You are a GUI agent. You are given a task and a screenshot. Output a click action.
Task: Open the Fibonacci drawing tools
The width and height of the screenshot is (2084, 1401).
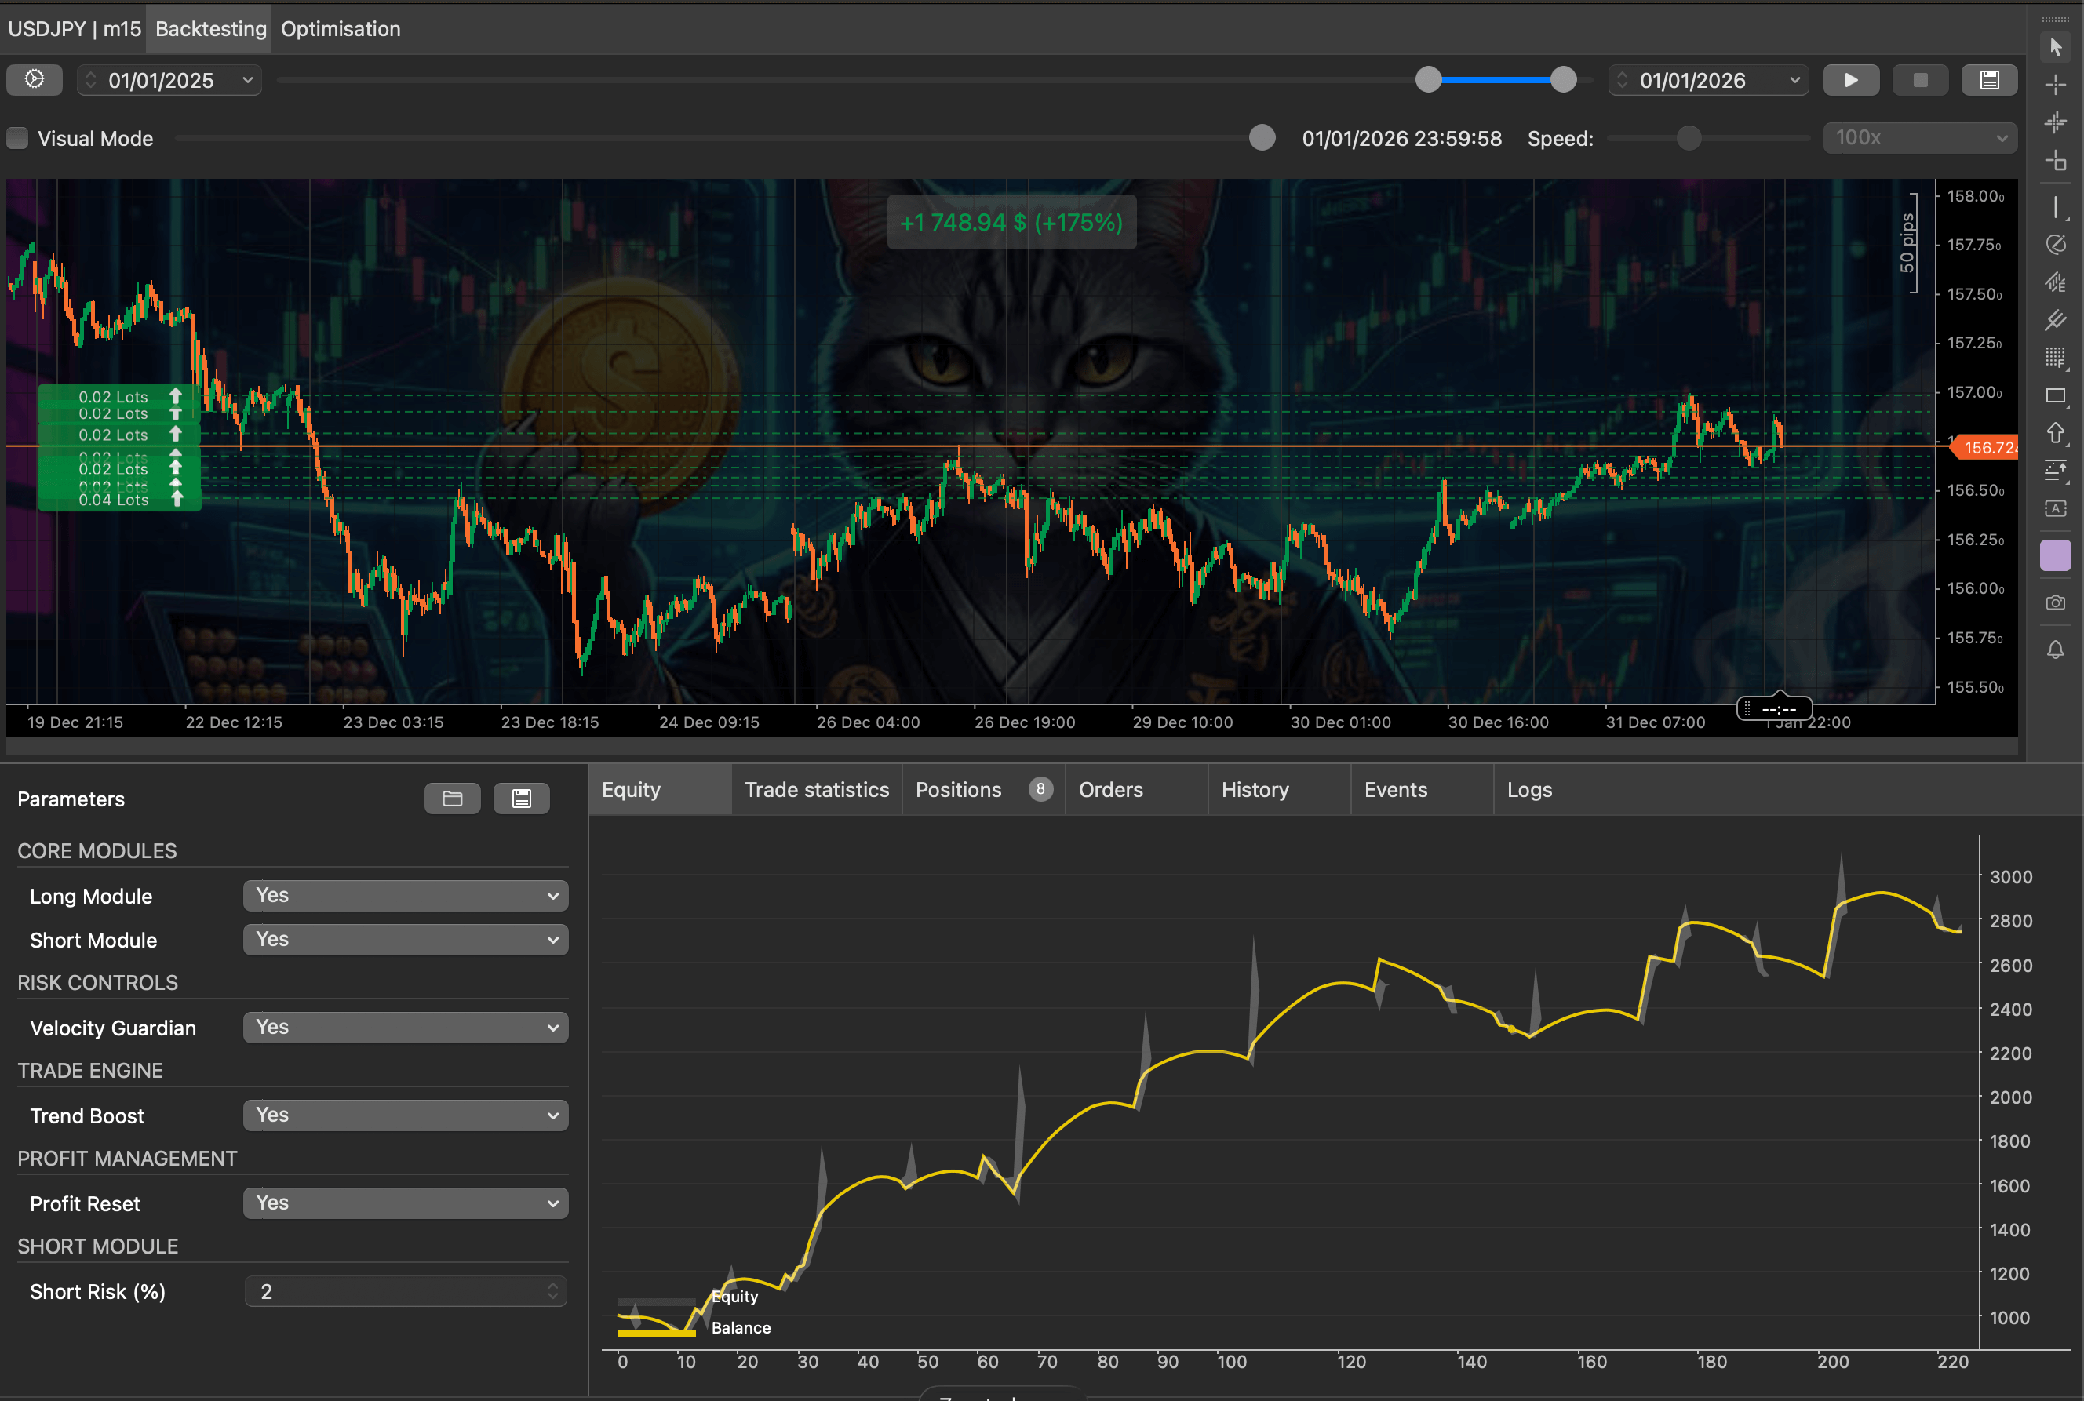click(2056, 358)
